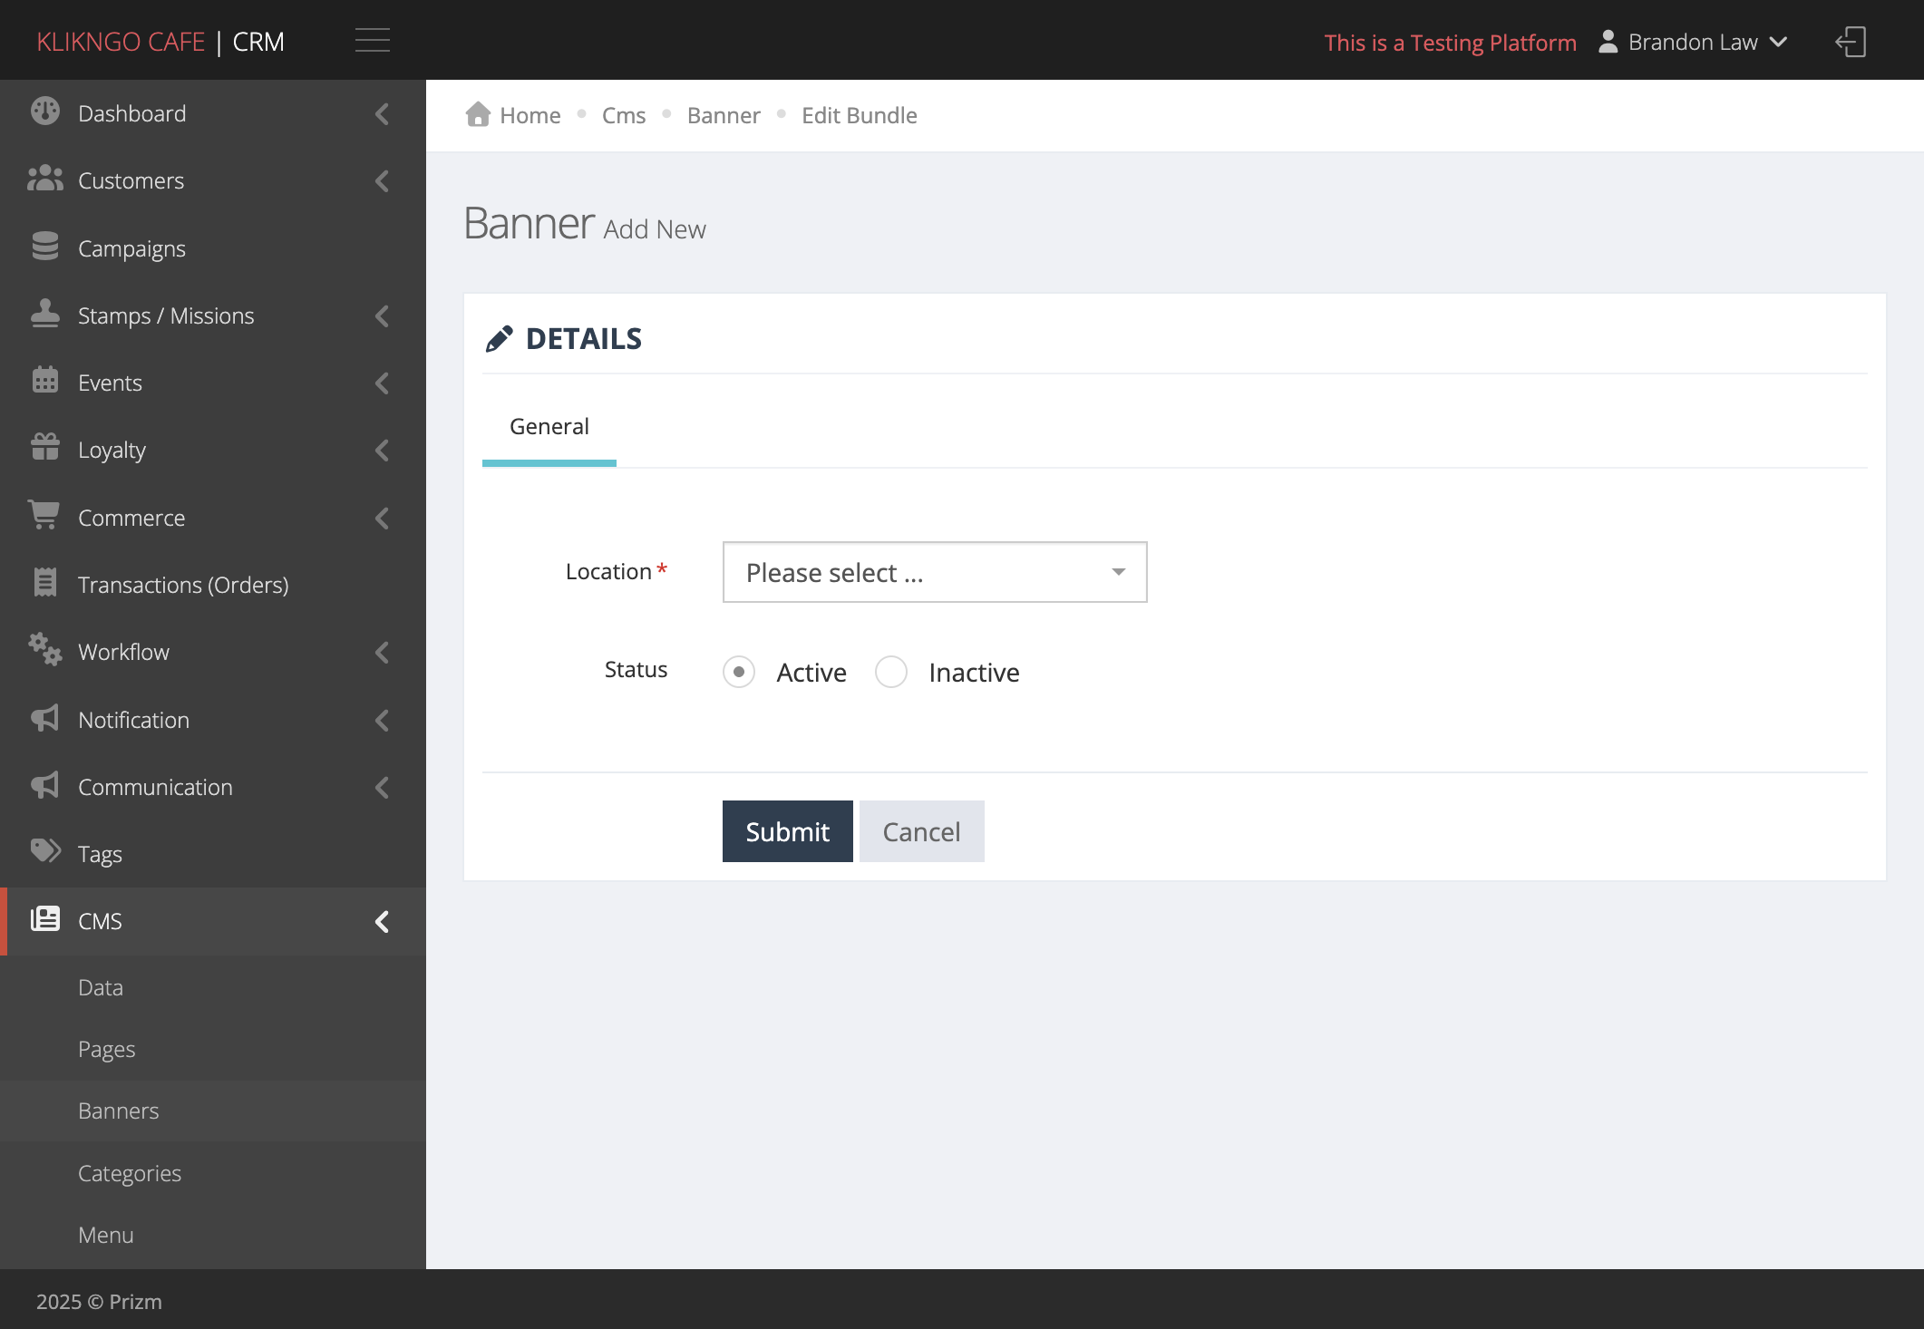Click the Campaigns coin stack icon
The image size is (1924, 1329).
click(x=44, y=247)
